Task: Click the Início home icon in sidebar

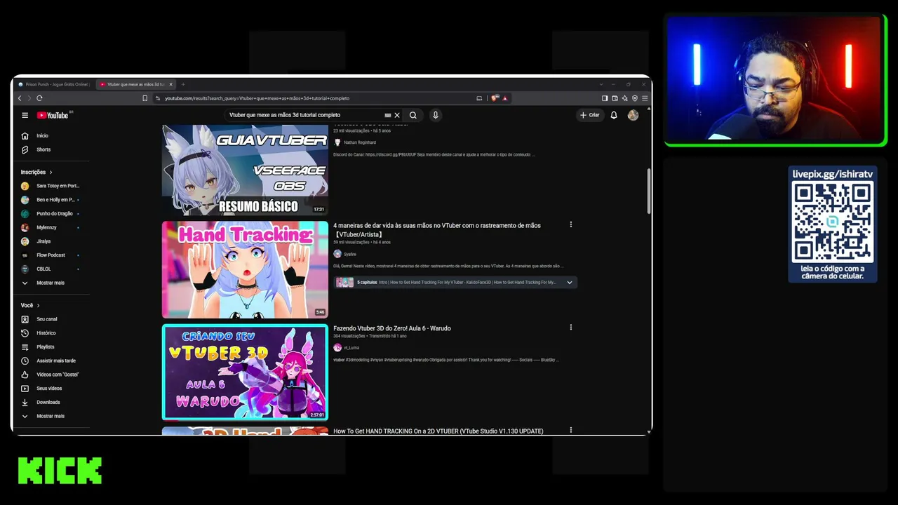Action: [x=25, y=135]
